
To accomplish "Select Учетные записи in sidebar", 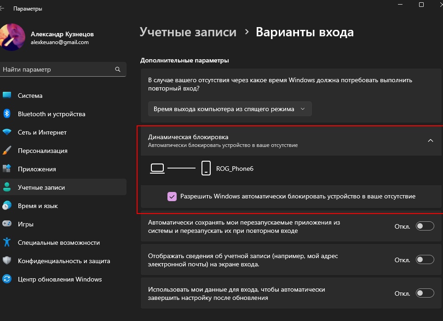I will click(63, 187).
